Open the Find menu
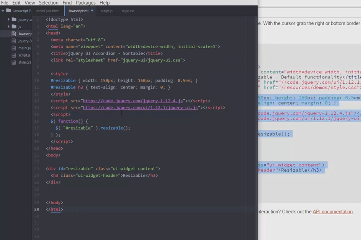Screen dimensions: 361x240 click(67, 3)
